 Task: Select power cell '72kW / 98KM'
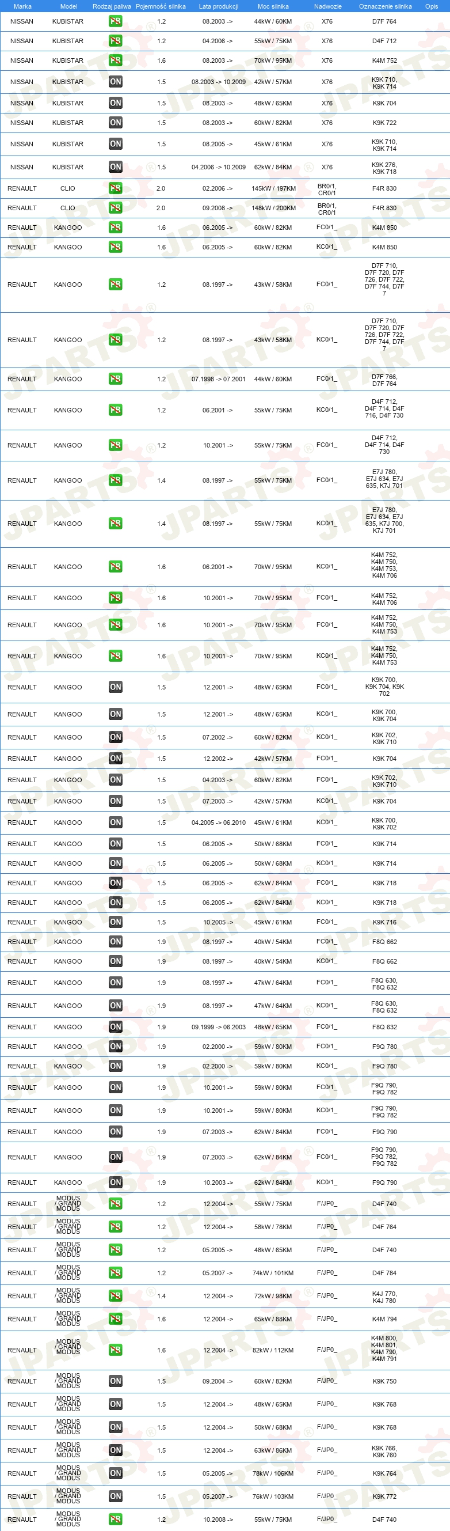[273, 1297]
